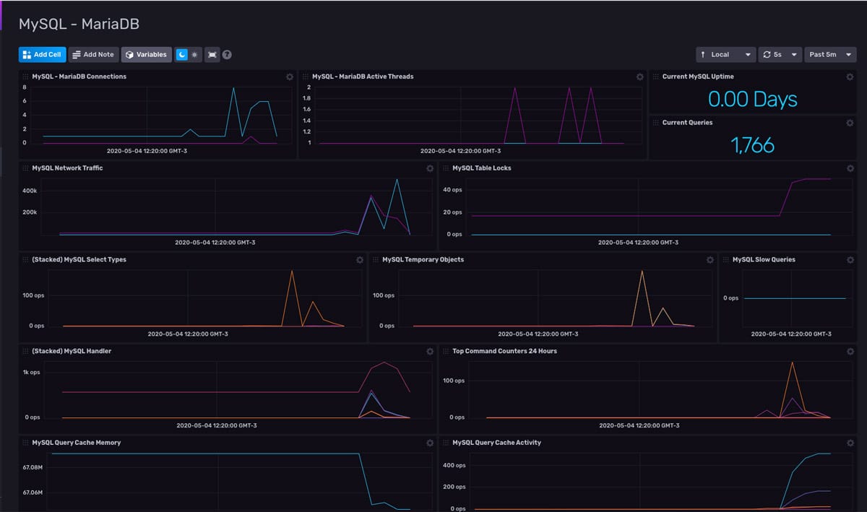Open settings gear for Current Queries cell
Viewport: 867px width, 512px height.
[x=850, y=123]
